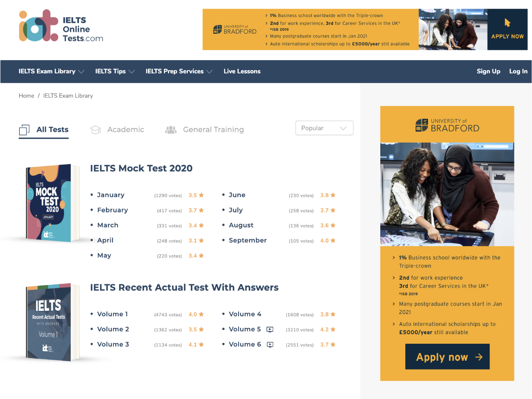Click the 4.1 rating for Volume 3
This screenshot has width=532, height=399.
tap(192, 345)
